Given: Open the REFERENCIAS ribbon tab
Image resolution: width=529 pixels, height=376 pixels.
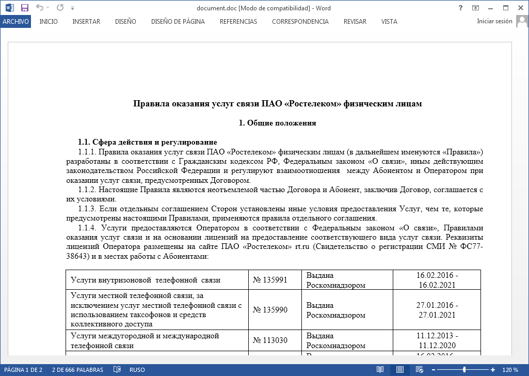Looking at the screenshot, I should (238, 22).
